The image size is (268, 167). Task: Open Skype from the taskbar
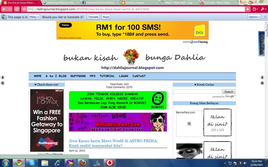click(x=31, y=163)
